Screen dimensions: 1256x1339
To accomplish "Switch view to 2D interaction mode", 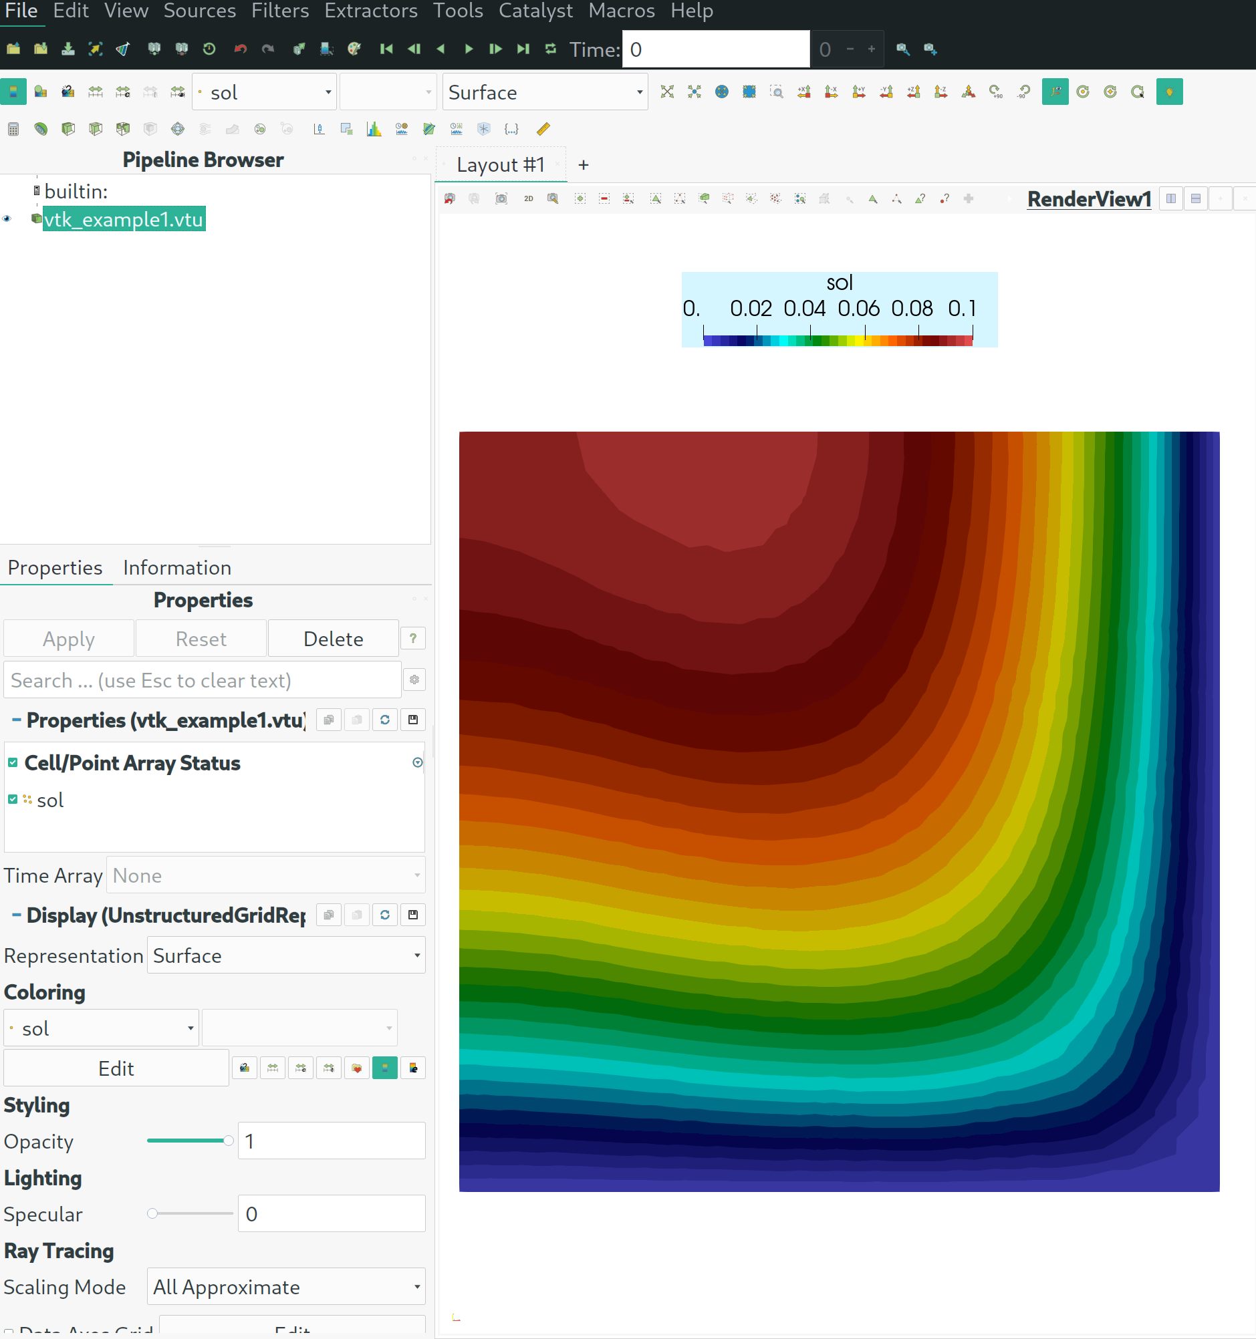I will coord(528,198).
